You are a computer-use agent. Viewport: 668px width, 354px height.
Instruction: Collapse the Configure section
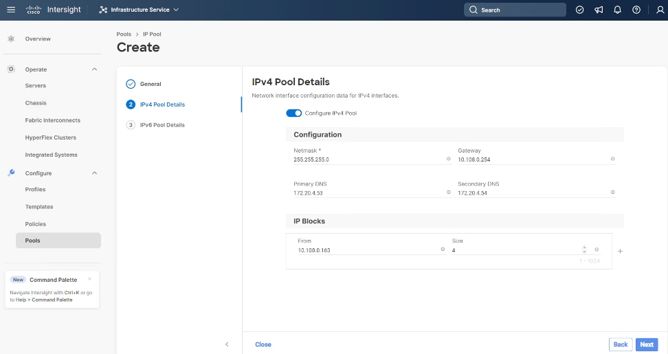click(94, 173)
